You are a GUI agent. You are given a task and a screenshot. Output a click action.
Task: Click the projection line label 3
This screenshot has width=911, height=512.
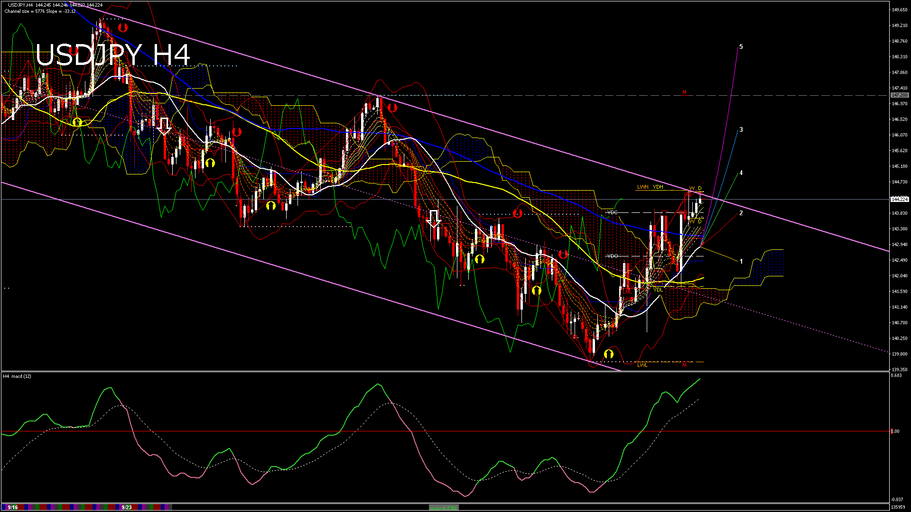click(741, 130)
